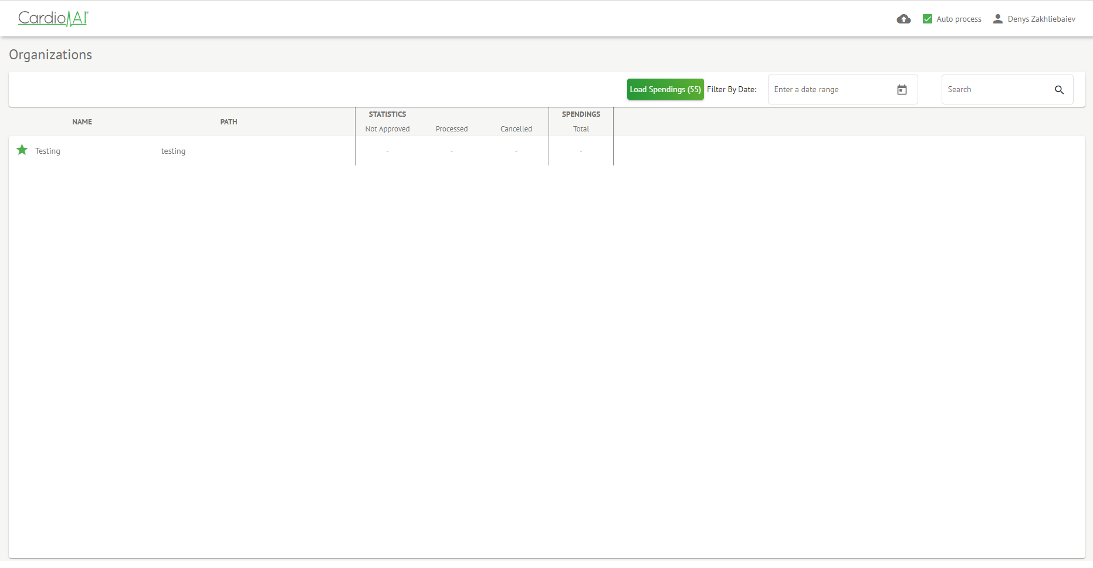The width and height of the screenshot is (1093, 568).
Task: Click the cloud upload icon
Action: 903,19
